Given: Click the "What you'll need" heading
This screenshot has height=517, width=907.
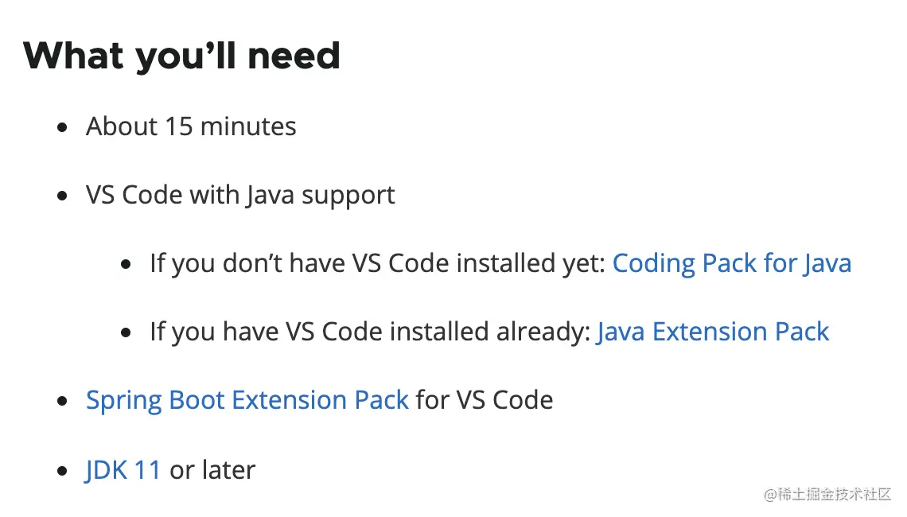Looking at the screenshot, I should [x=181, y=56].
